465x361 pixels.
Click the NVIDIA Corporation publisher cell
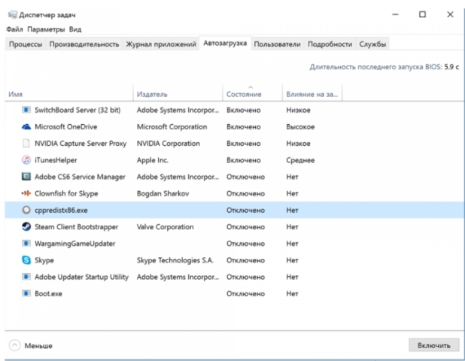[168, 144]
